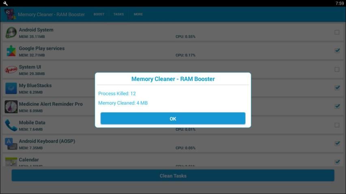Uncheck the My BlueStacks checkbox
This screenshot has height=194, width=346.
[x=337, y=88]
